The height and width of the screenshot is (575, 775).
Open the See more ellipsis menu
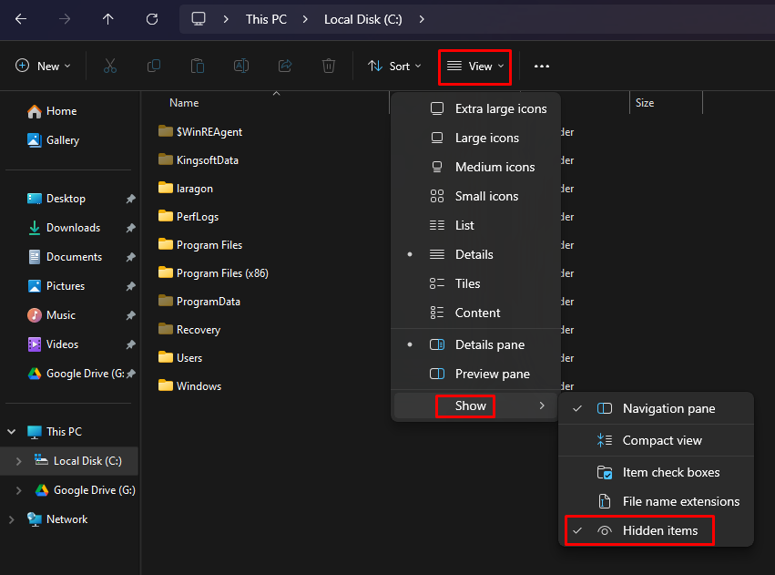point(542,67)
